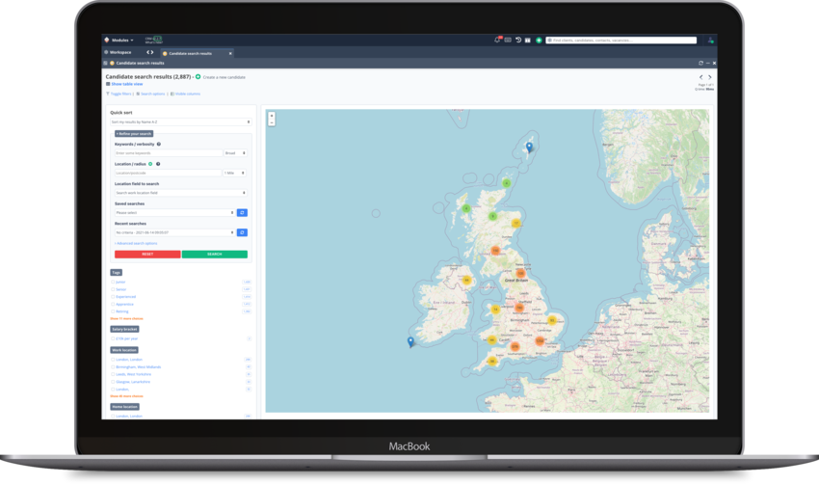
Task: Check the Senior tag checkbox
Action: [x=113, y=289]
